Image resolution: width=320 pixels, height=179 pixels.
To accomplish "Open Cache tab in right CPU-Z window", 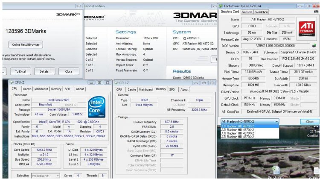I will coord(132,90).
